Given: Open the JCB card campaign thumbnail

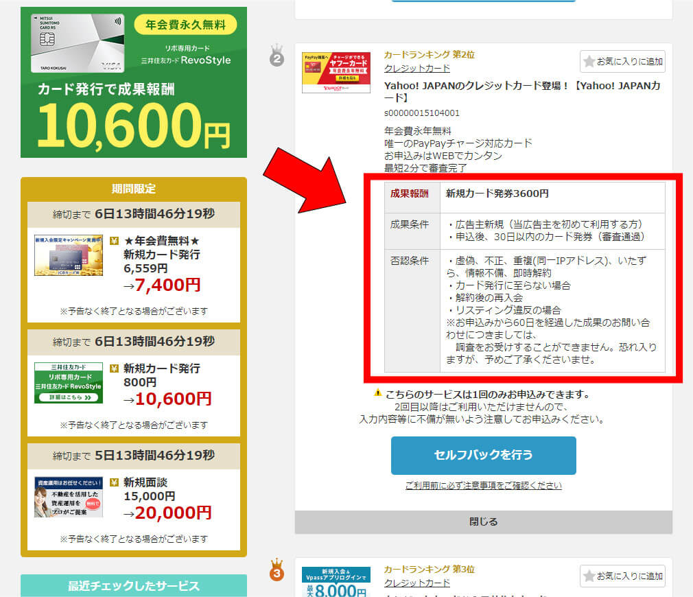Looking at the screenshot, I should 69,255.
